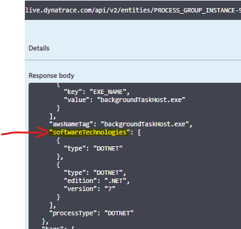The width and height of the screenshot is (241, 229).
Task: Click the second "type": "DOTNET" line
Action: click(x=95, y=173)
